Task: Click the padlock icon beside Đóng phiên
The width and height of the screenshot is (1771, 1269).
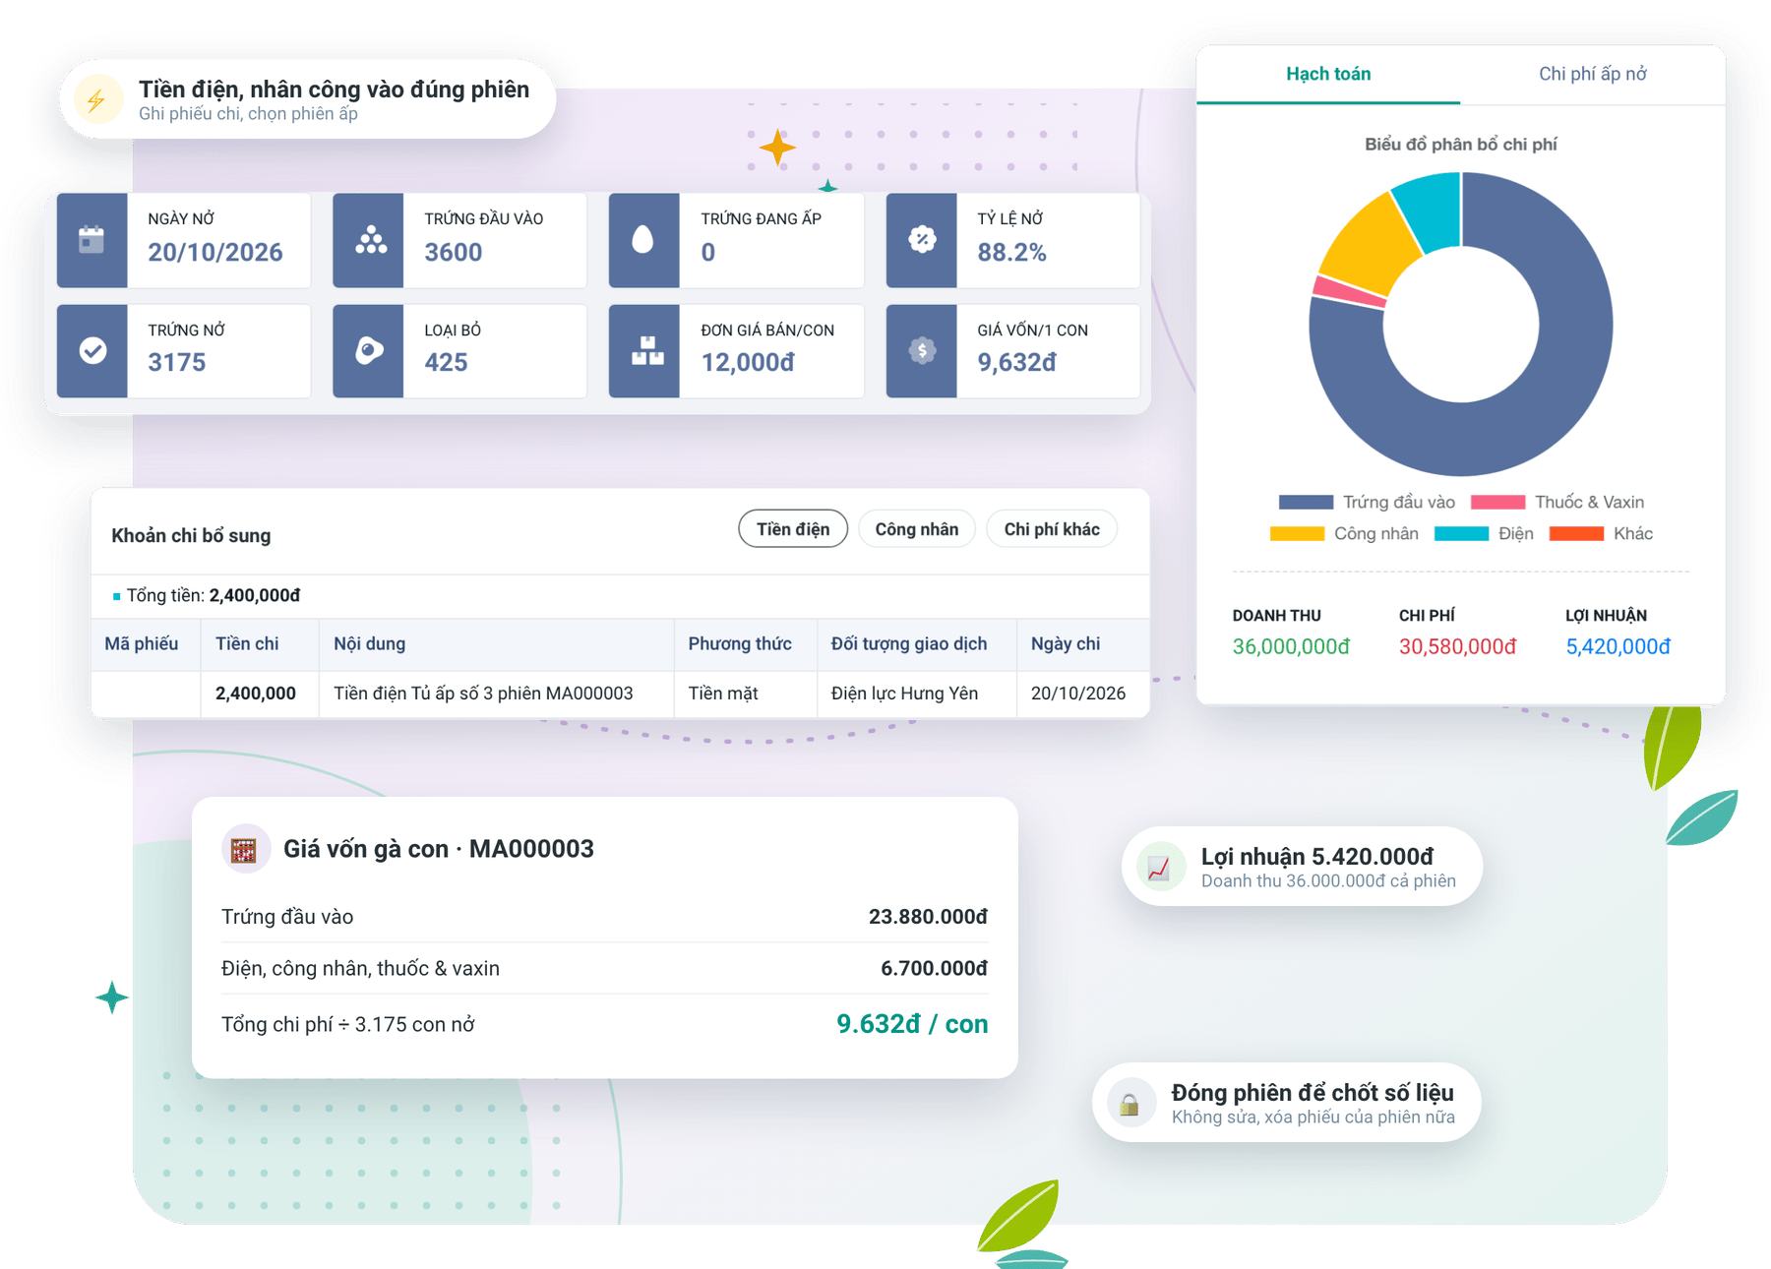Action: point(1130,1103)
